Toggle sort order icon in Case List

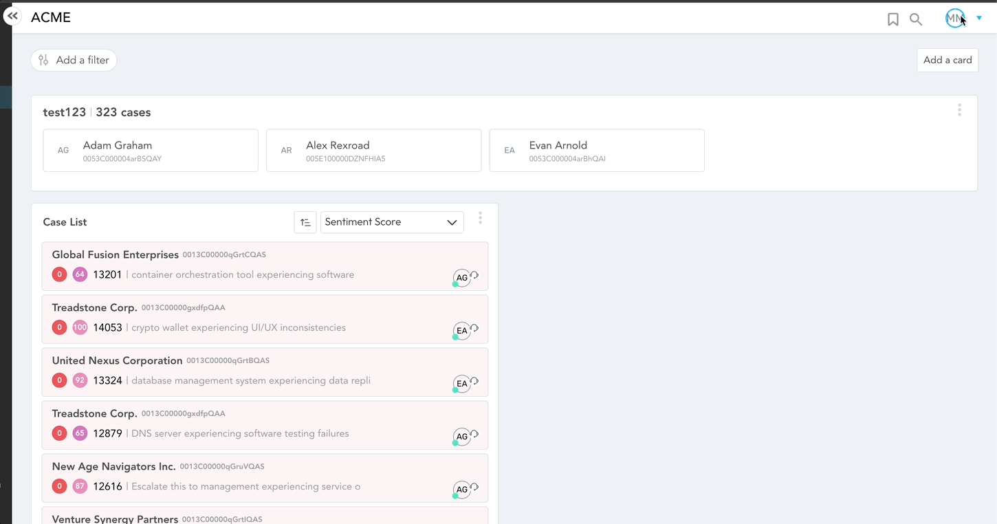pyautogui.click(x=305, y=222)
